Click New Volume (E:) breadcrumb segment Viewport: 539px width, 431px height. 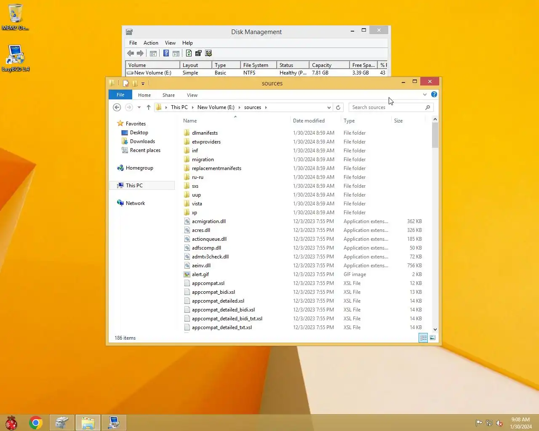[216, 107]
